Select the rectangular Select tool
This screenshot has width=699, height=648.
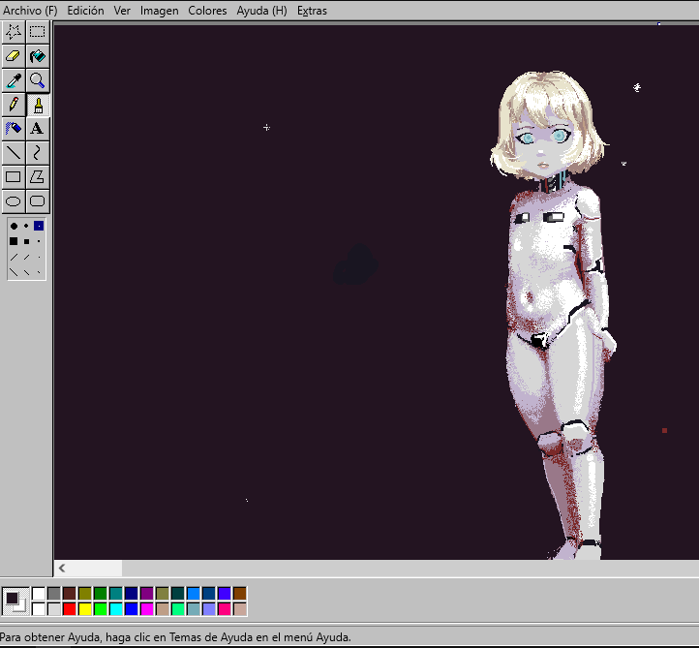point(38,32)
